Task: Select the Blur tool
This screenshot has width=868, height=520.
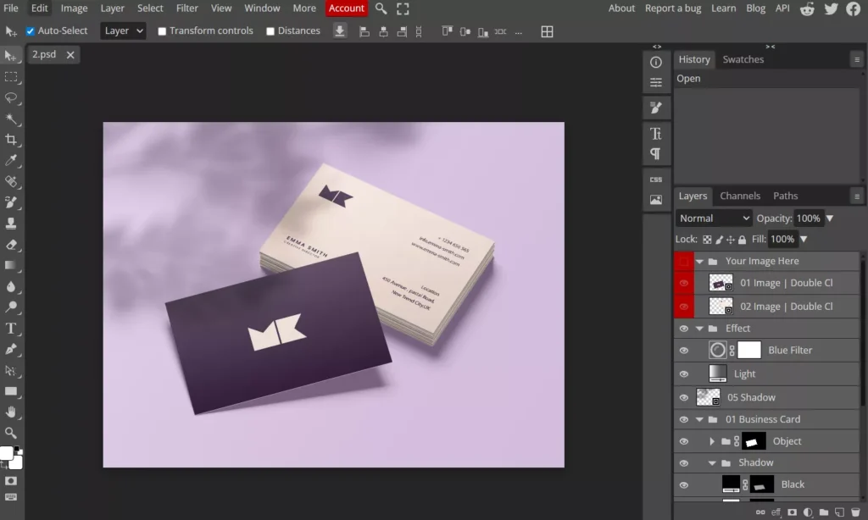Action: click(x=10, y=286)
